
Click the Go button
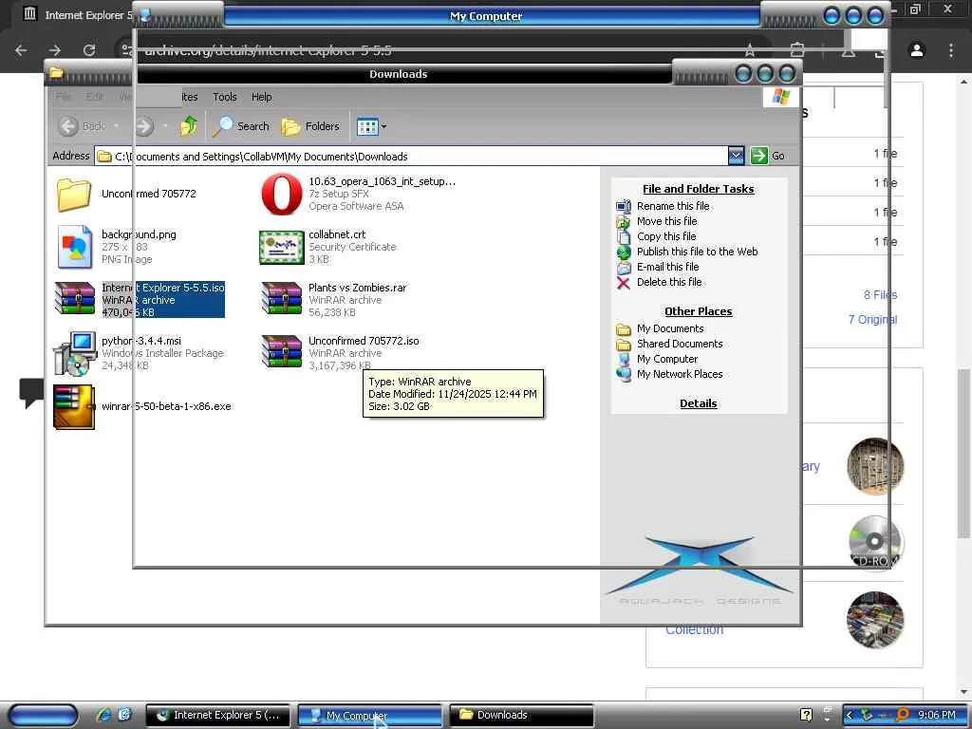(x=767, y=156)
